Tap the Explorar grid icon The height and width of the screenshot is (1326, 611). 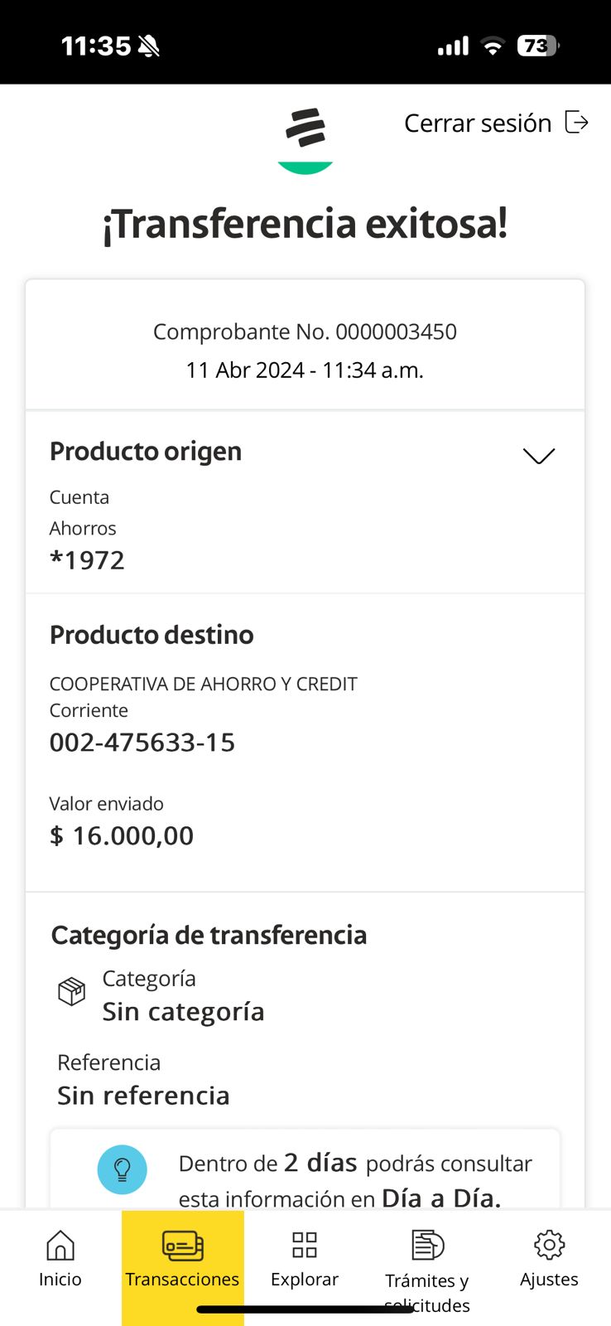(x=305, y=1245)
